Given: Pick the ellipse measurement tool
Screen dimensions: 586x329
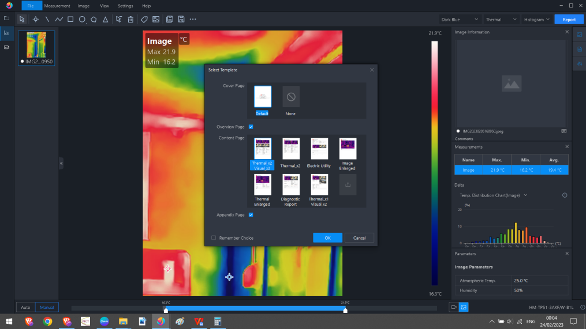Looking at the screenshot, I should coord(82,19).
